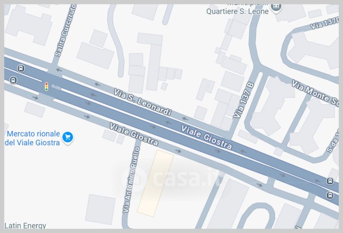Click the lowest bus stop icon at the eastern end of Viale Giostra
The width and height of the screenshot is (343, 233).
pyautogui.click(x=330, y=195)
